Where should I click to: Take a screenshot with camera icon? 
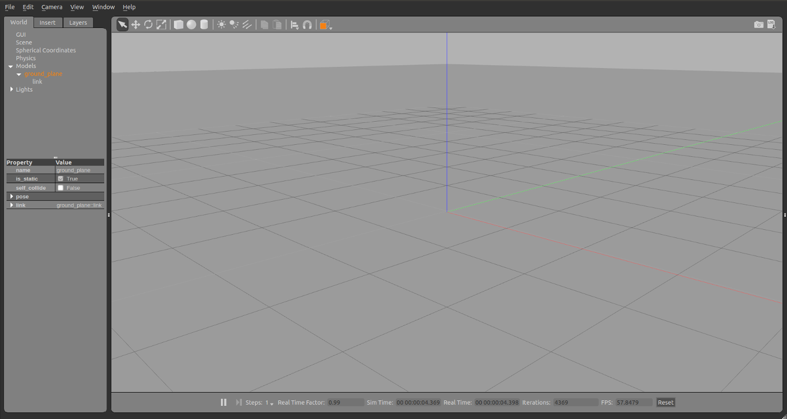tap(758, 25)
